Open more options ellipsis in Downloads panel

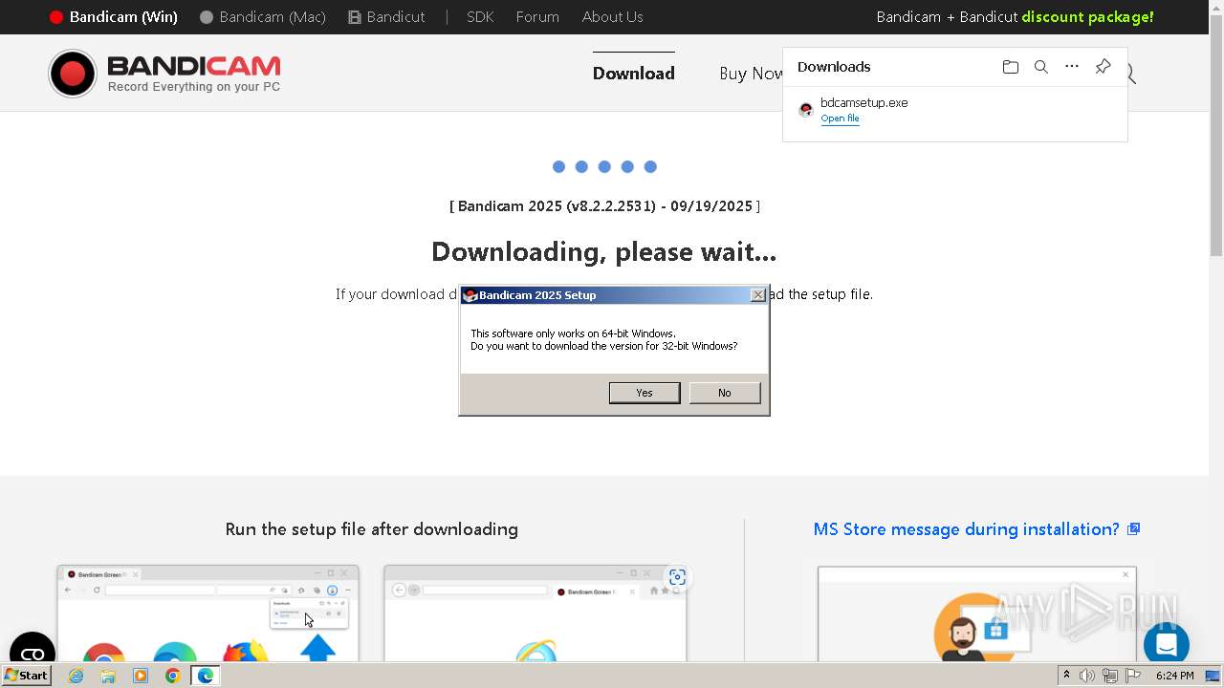pos(1072,67)
